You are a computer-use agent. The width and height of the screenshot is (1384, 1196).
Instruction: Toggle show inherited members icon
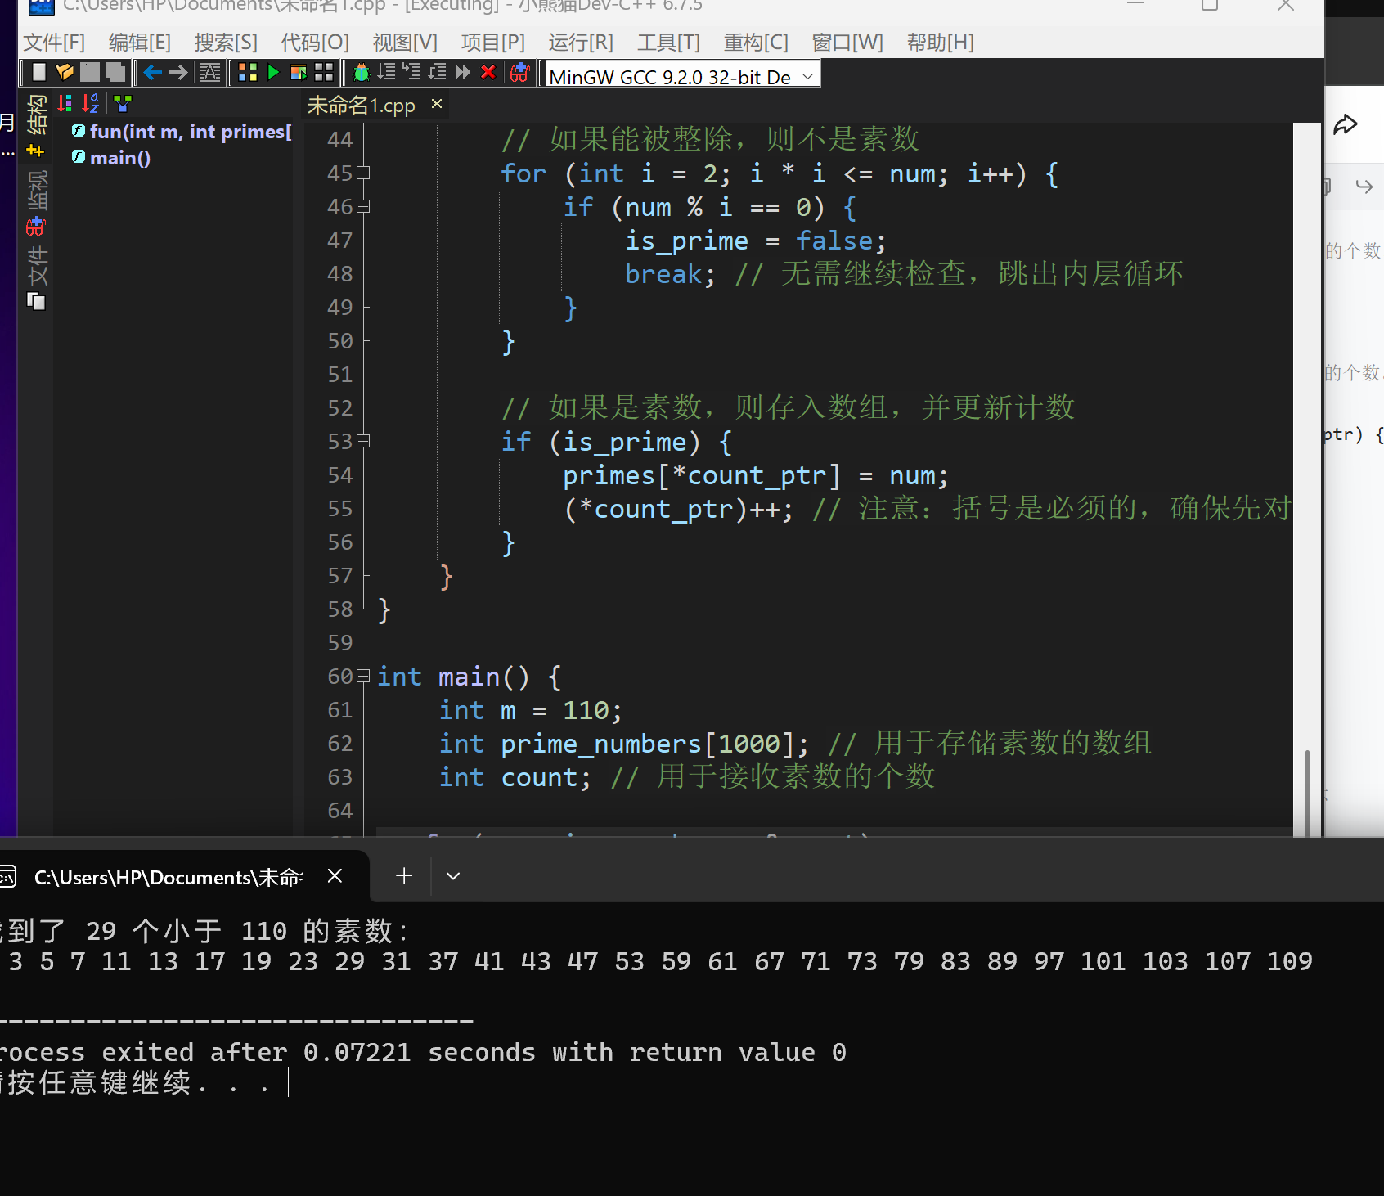[x=123, y=103]
